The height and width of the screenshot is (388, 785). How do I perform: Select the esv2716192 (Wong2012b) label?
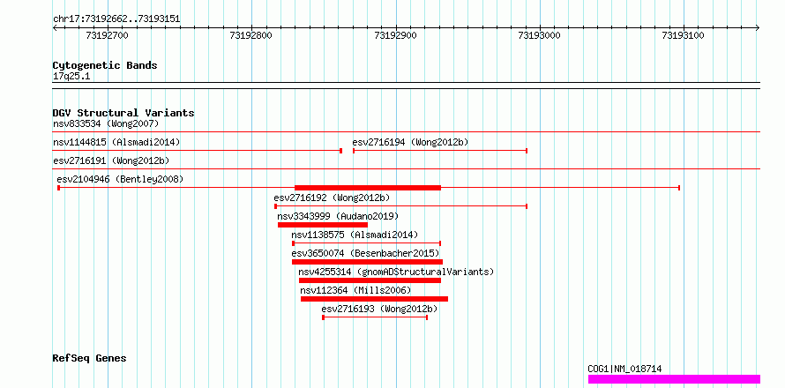pos(332,198)
